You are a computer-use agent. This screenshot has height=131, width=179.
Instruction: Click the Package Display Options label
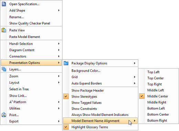coord(89,63)
